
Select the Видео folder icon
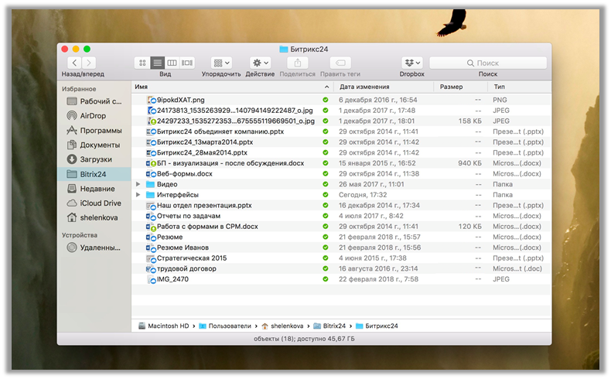[x=150, y=184]
